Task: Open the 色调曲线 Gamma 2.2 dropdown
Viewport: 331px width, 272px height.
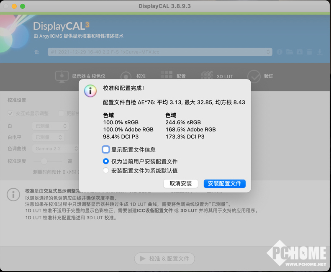Action: [55, 149]
